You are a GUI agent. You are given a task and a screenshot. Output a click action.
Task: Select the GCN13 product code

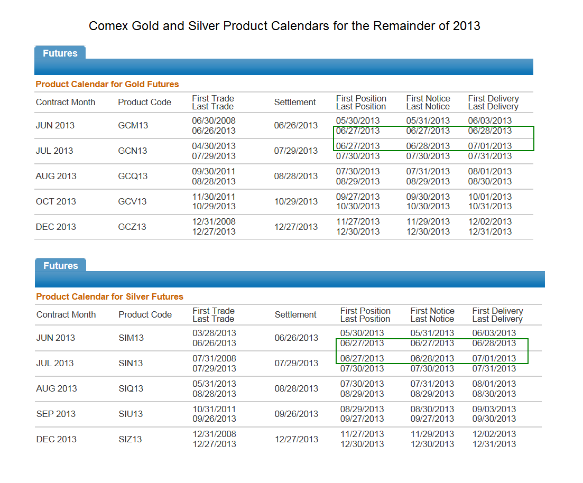click(x=132, y=151)
